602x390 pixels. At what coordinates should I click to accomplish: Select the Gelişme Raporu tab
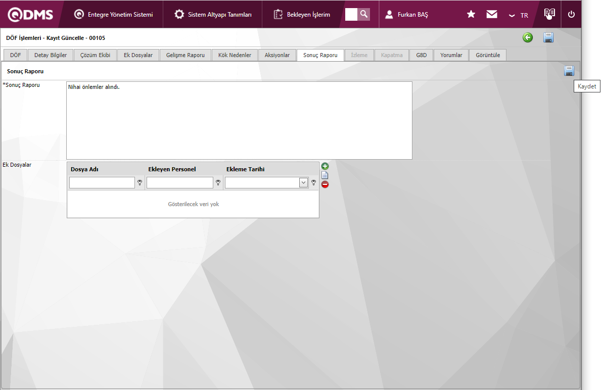tap(186, 55)
